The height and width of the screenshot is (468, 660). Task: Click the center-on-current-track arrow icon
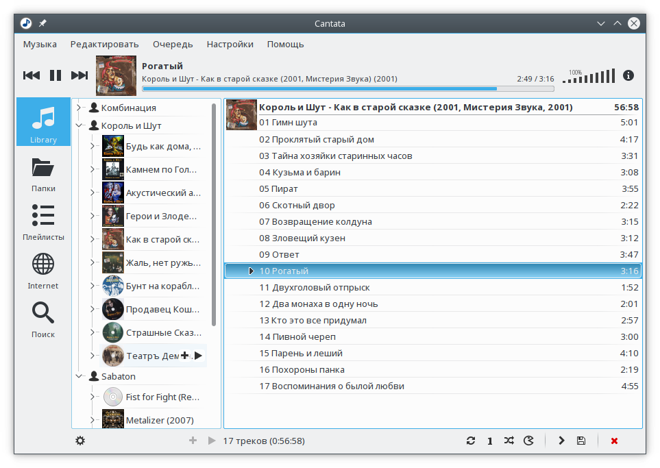pos(561,441)
